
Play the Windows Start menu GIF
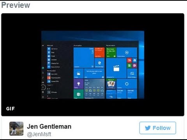tap(93, 65)
